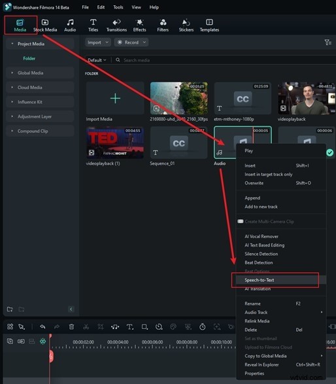The image size is (336, 384).
Task: Select the videoplayback (1) TED thumbnail
Action: 115,143
